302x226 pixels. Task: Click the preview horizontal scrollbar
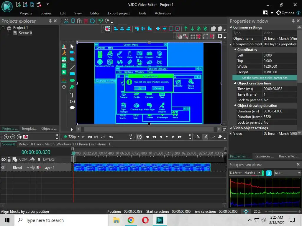149,129
